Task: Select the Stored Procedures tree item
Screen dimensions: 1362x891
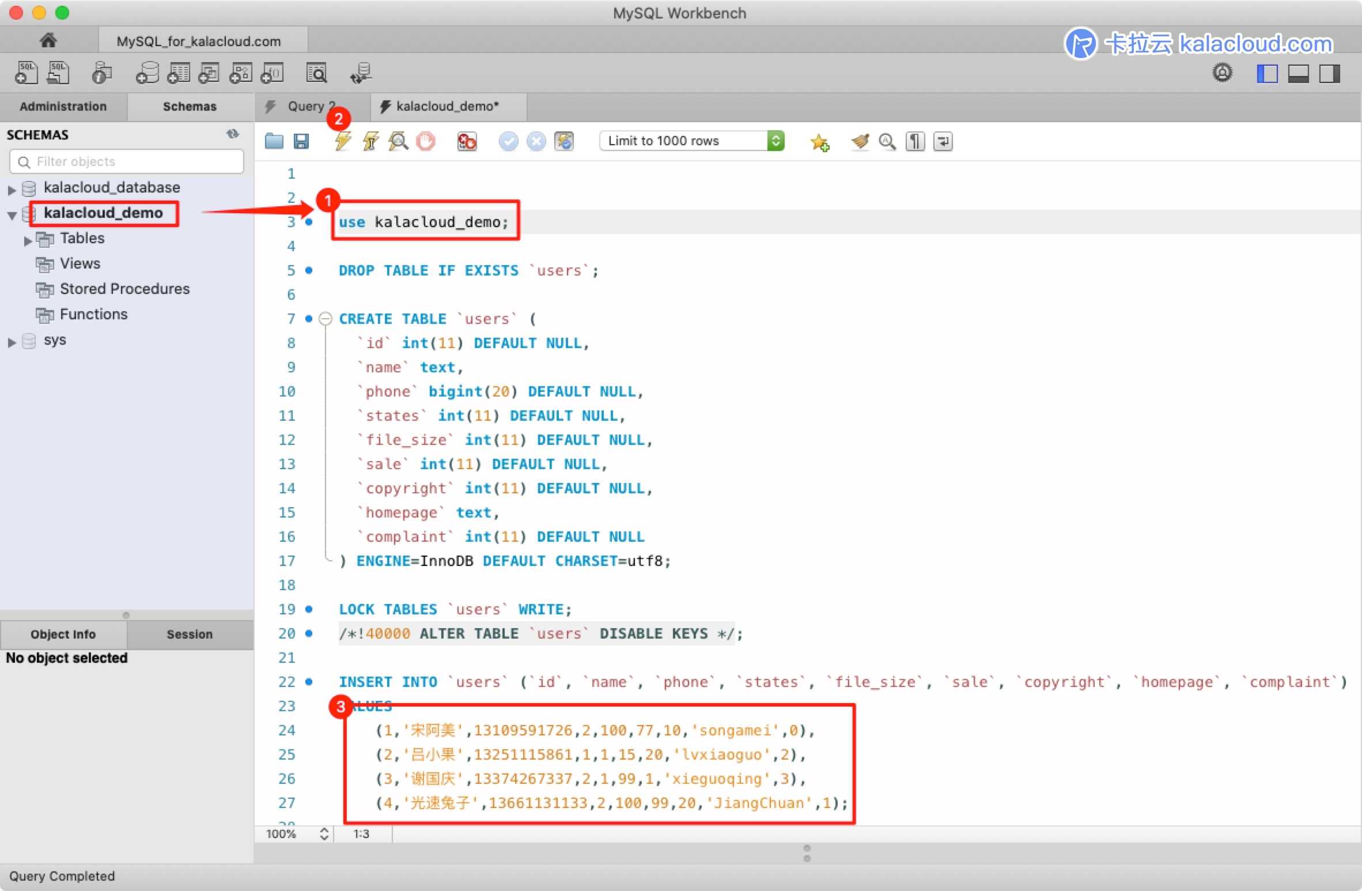Action: pyautogui.click(x=124, y=289)
